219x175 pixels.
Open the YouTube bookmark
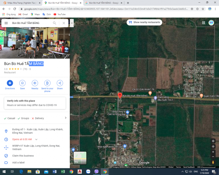coord(60,14)
